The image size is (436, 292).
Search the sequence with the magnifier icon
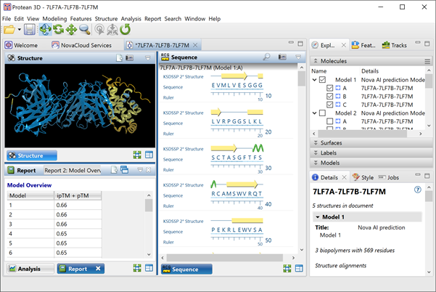(266, 57)
